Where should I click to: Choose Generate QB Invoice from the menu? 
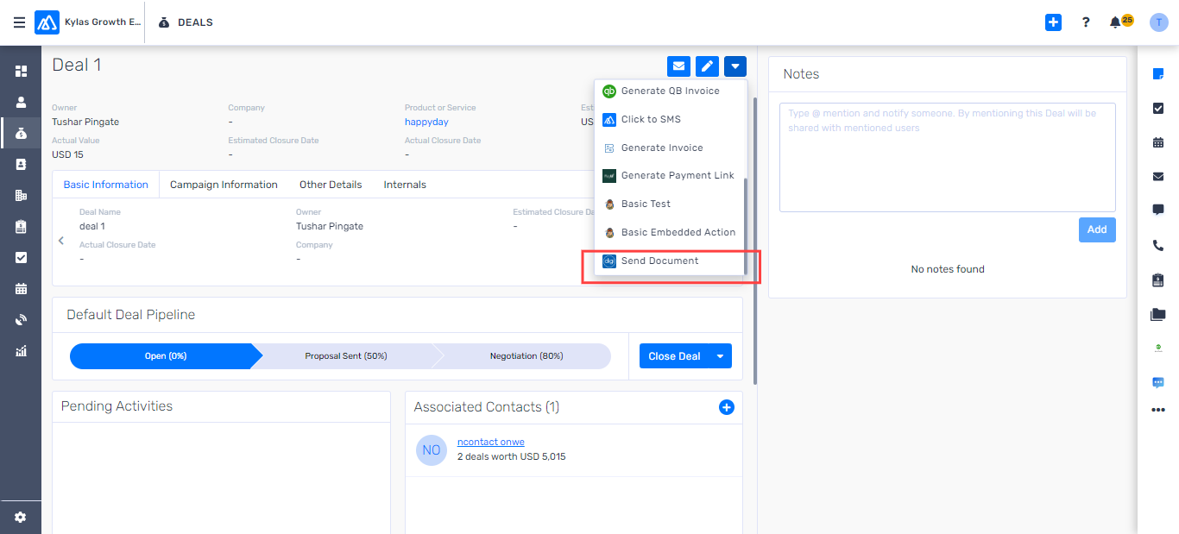(x=669, y=91)
